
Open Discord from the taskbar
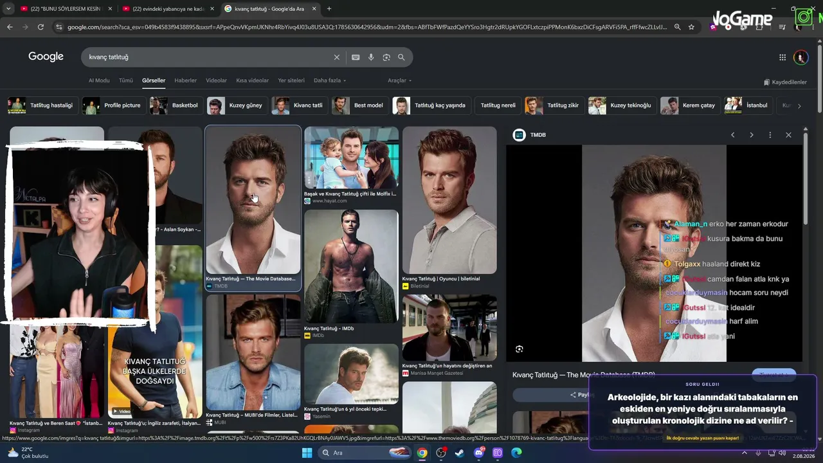(x=479, y=453)
